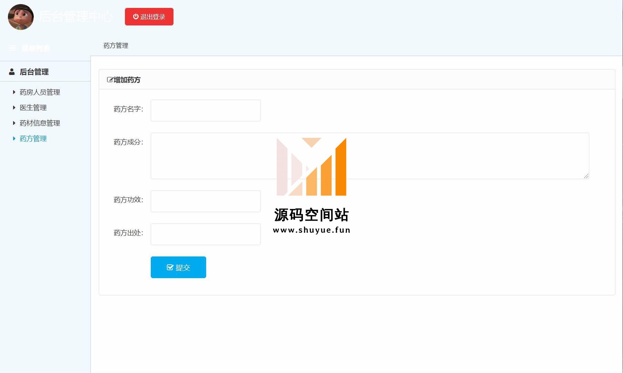The height and width of the screenshot is (373, 623).
Task: Click the 药方出处 label
Action: tap(128, 233)
